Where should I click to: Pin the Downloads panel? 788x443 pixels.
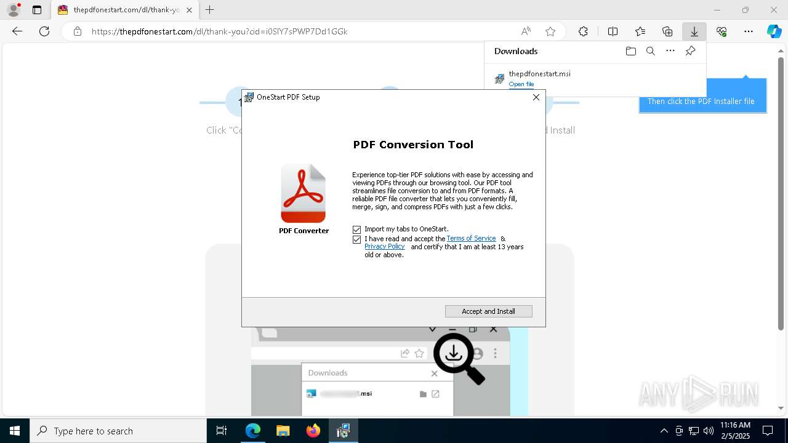coord(690,51)
